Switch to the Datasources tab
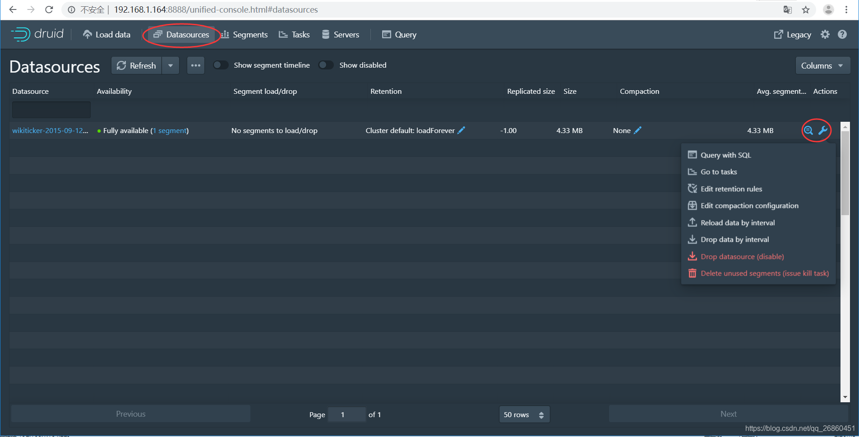 (181, 35)
